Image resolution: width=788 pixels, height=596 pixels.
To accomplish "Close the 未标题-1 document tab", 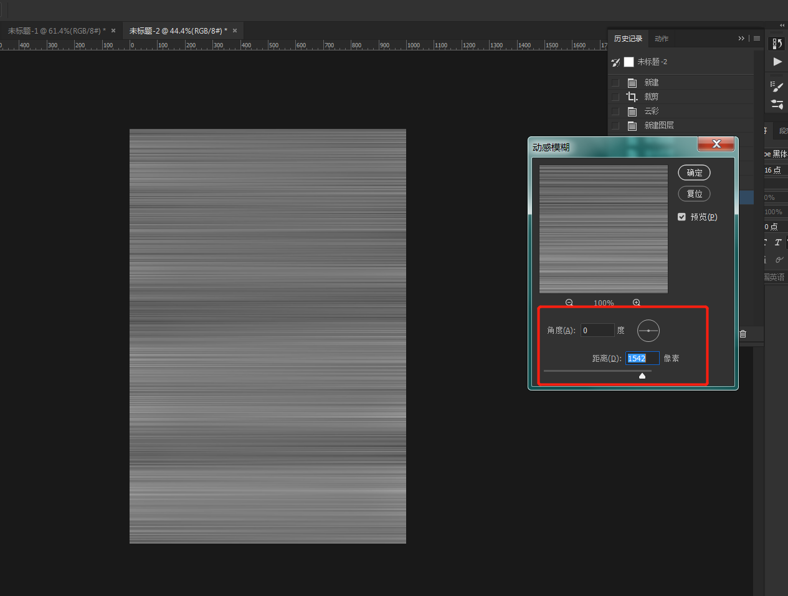I will 113,31.
